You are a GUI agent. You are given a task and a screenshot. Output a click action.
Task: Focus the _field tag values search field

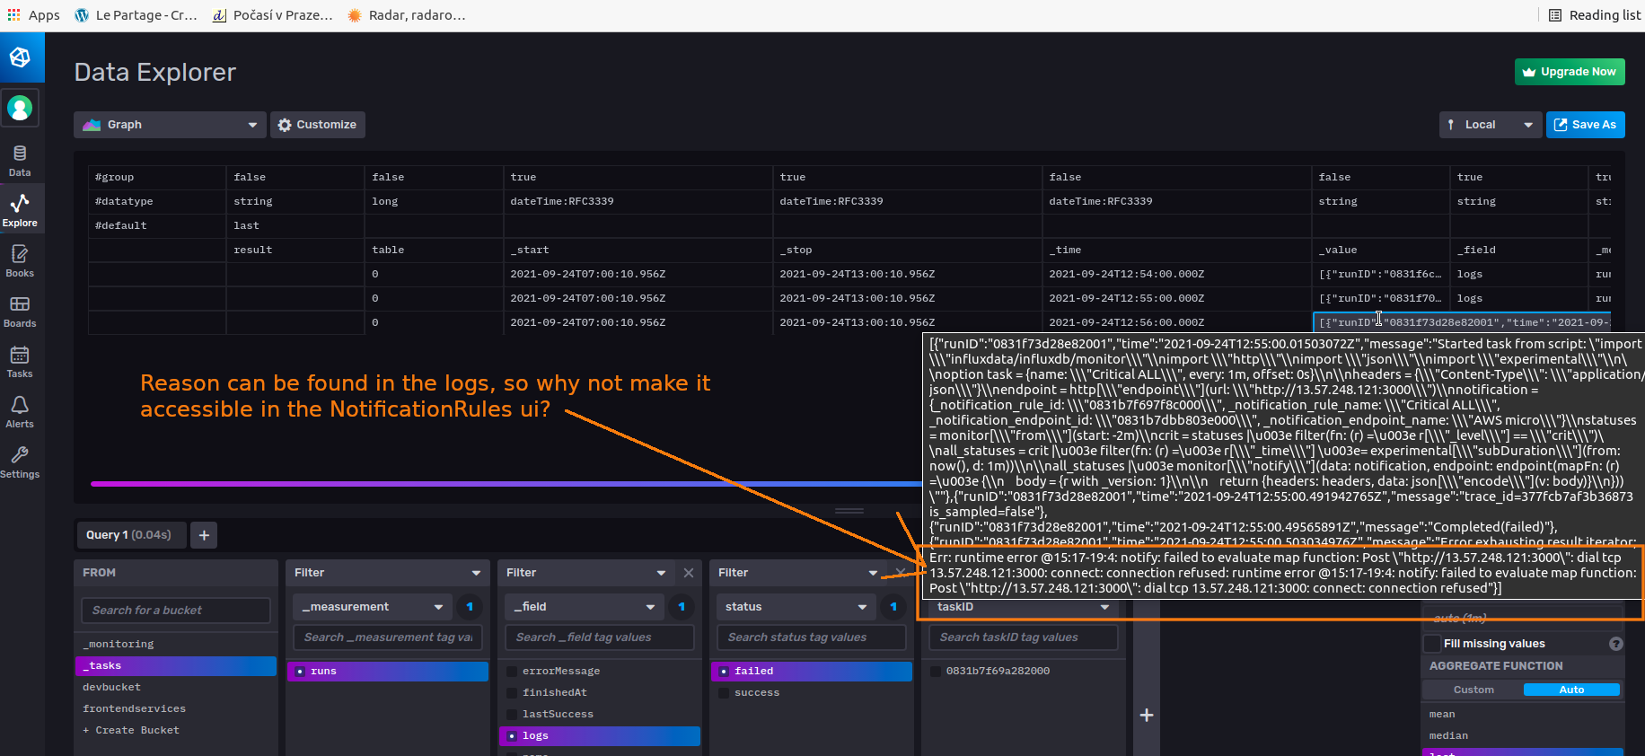coord(600,637)
